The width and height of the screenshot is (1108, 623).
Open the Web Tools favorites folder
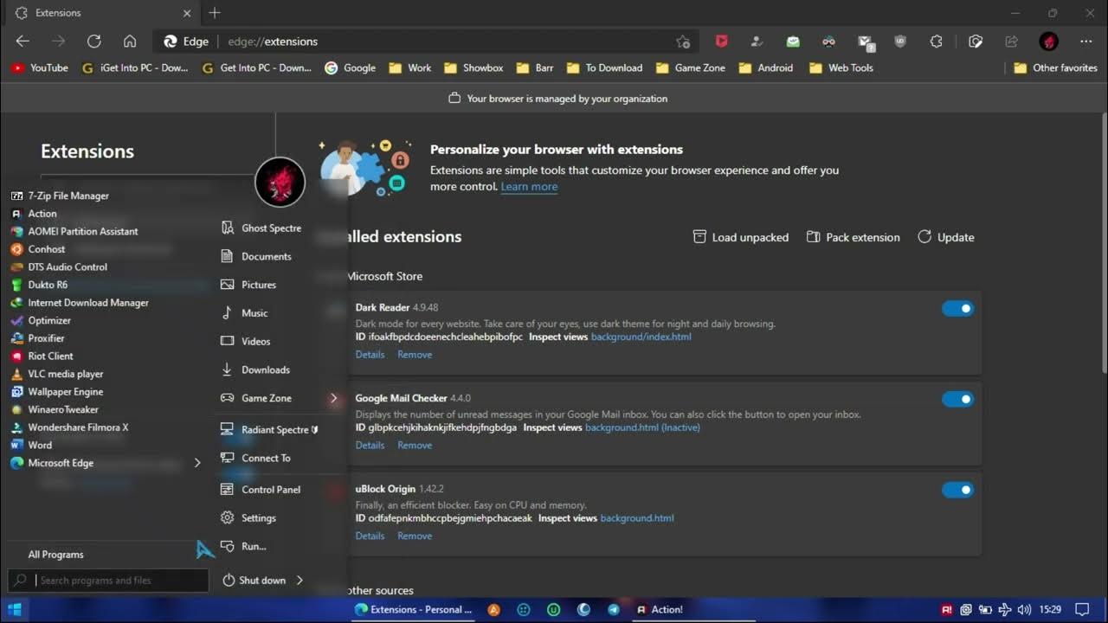pyautogui.click(x=841, y=67)
